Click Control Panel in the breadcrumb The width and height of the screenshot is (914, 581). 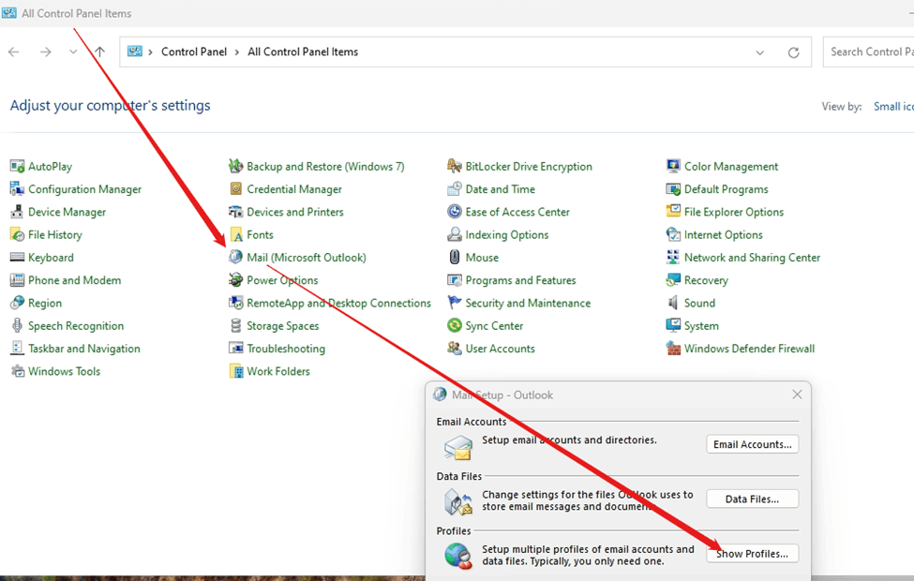click(x=194, y=52)
